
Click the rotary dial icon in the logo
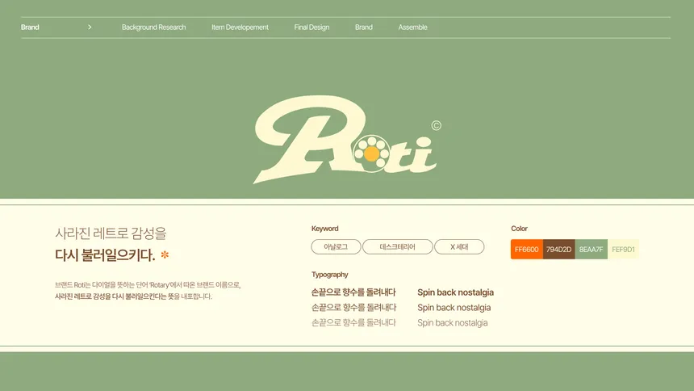[371, 153]
